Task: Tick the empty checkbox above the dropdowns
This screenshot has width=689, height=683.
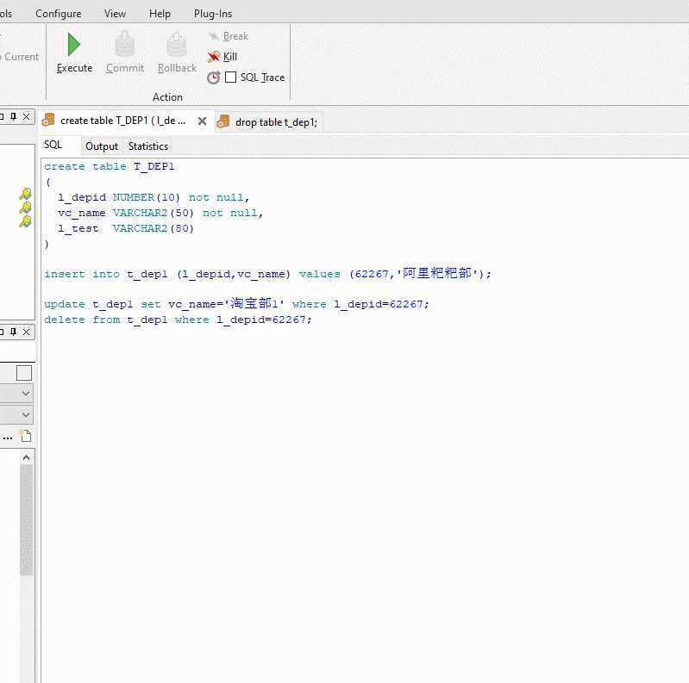Action: 24,373
